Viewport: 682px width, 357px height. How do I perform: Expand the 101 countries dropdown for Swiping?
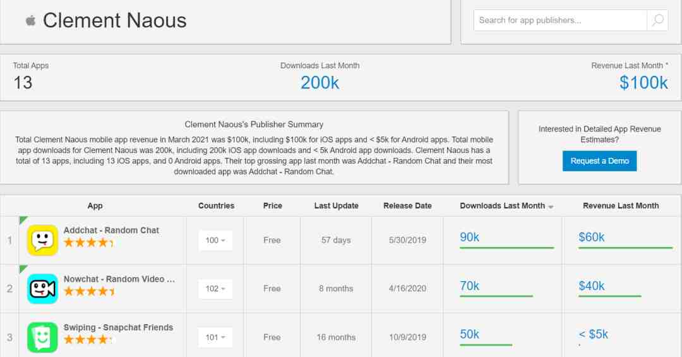215,337
